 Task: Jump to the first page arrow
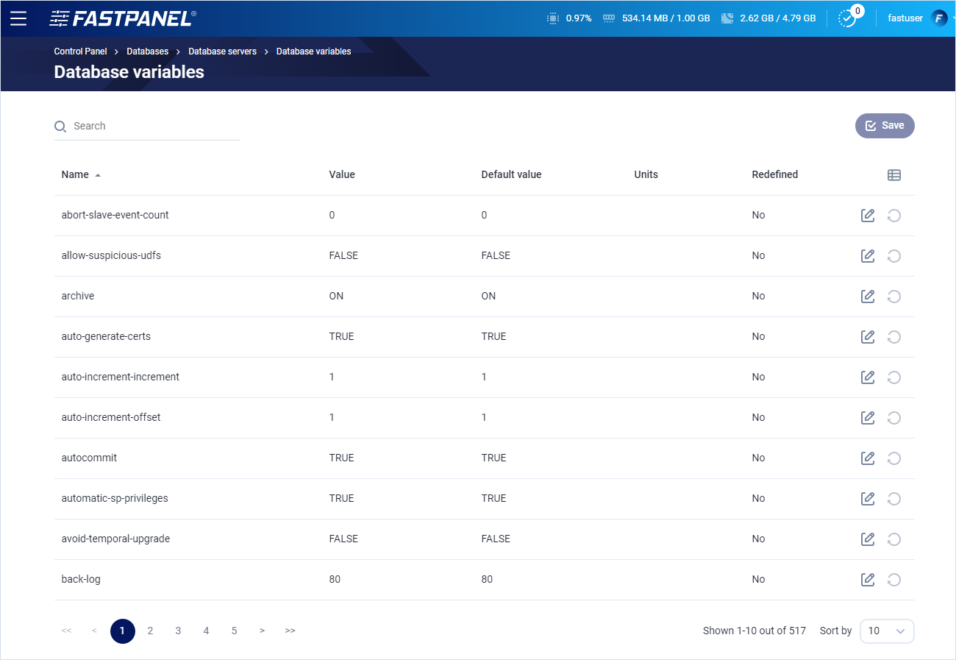(66, 631)
